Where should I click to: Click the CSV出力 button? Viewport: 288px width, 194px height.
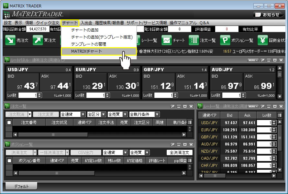pyautogui.click(x=86, y=153)
